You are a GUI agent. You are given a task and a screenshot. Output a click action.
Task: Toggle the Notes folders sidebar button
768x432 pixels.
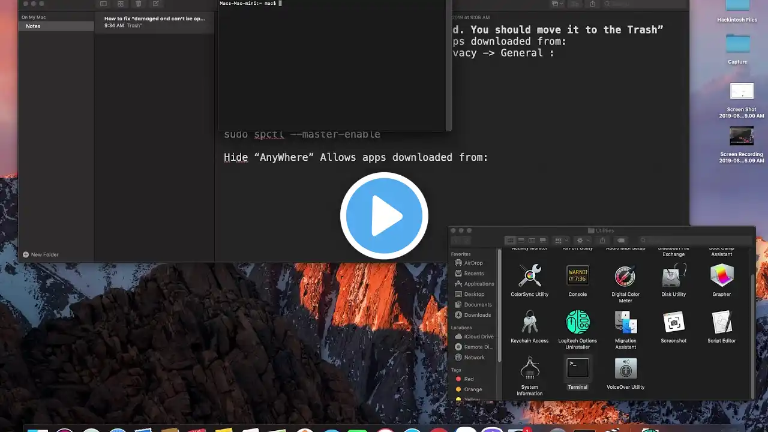pos(103,4)
